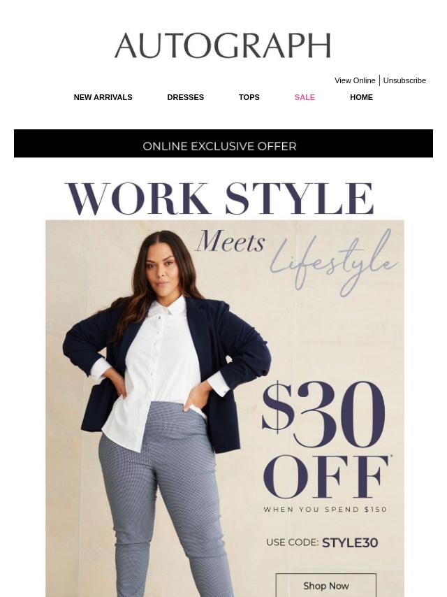Click the Unsubscribe link
The height and width of the screenshot is (597, 447).
[404, 80]
